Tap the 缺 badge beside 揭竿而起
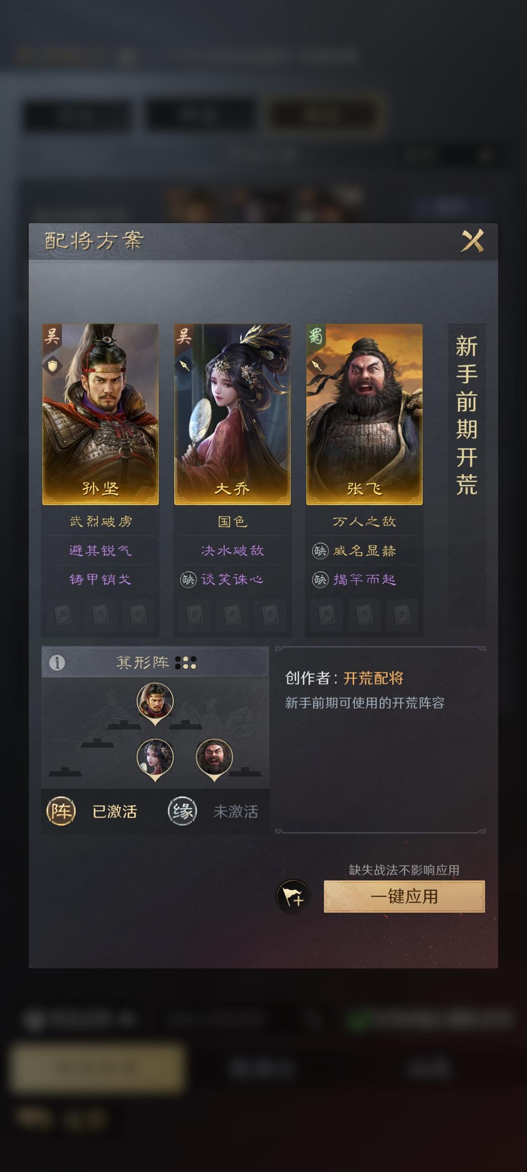 [x=320, y=580]
